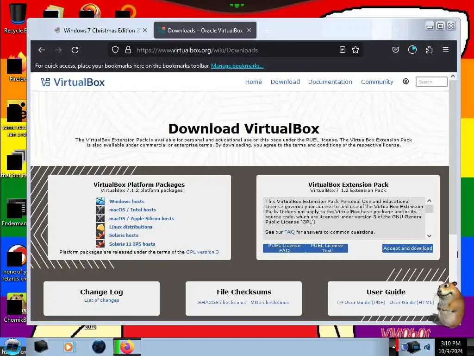
Task: Click the Solaris 11 IPS hosts icon
Action: (x=100, y=244)
